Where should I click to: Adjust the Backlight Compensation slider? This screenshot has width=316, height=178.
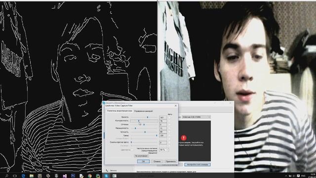144,142
